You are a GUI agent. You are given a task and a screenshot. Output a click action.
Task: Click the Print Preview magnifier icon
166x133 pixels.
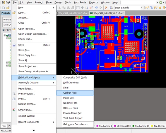tap(14, 94)
